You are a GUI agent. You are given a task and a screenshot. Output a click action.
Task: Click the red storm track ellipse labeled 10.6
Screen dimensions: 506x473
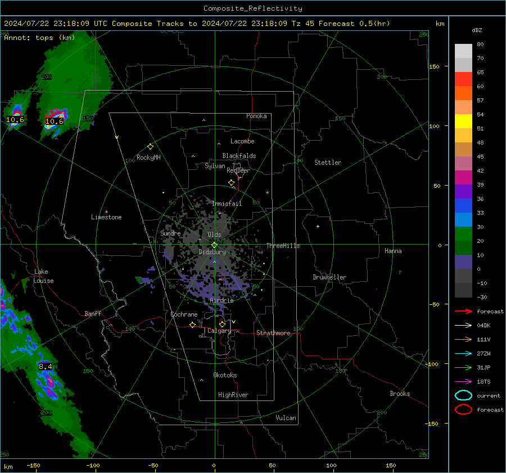pyautogui.click(x=55, y=113)
